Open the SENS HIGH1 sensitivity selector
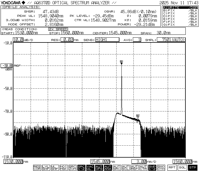Viewport: 200px width, 171px height. tap(105, 40)
